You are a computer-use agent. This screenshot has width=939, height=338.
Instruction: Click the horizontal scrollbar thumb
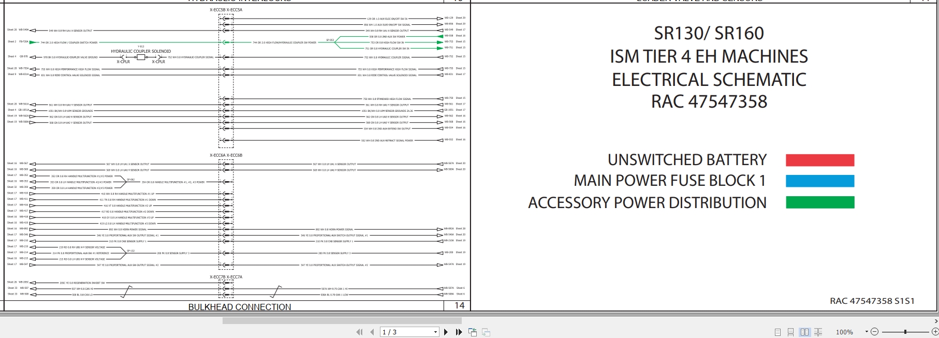click(x=342, y=321)
